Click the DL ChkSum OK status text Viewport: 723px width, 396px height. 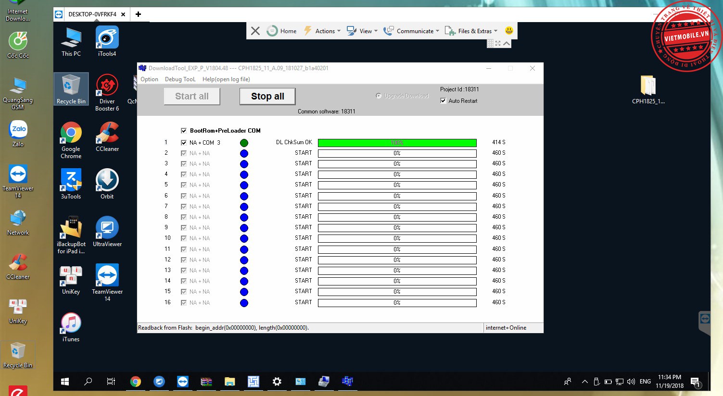[294, 142]
